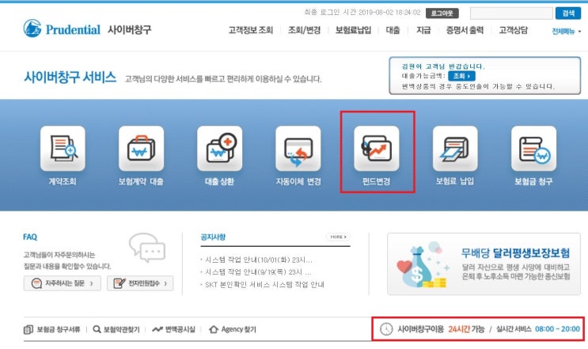Open the 지급 menu
This screenshot has height=349, width=588.
point(423,30)
